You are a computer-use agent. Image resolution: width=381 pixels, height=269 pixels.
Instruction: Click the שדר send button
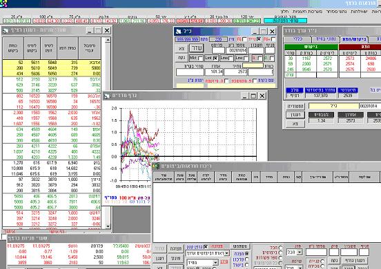[196, 48]
